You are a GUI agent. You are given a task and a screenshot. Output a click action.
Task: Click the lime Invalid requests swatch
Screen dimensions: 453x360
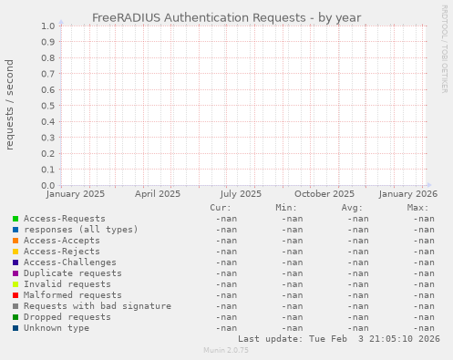(x=15, y=284)
